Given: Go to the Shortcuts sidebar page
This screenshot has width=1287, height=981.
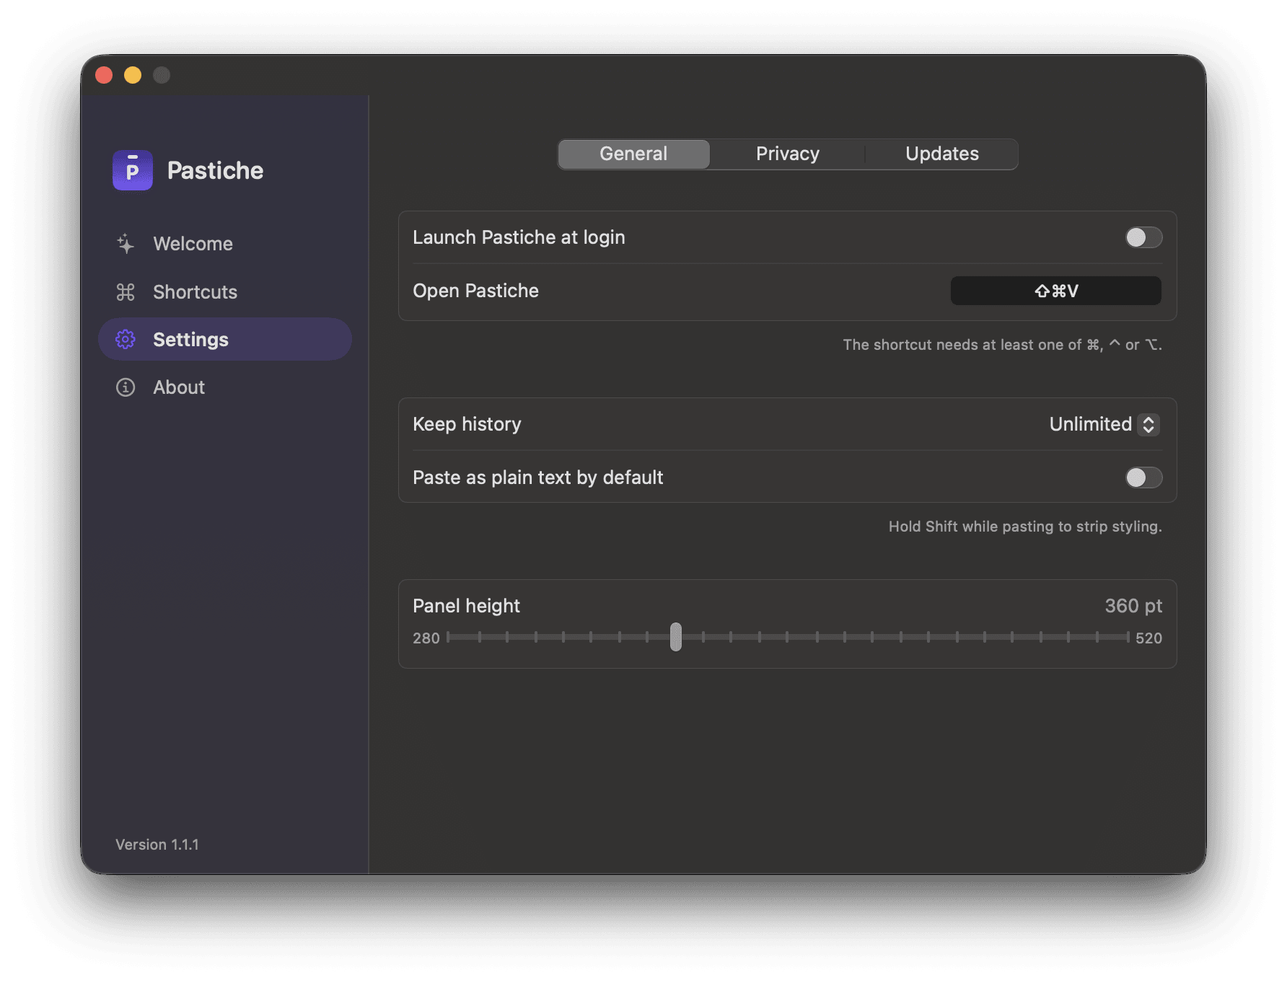Looking at the screenshot, I should (x=224, y=292).
